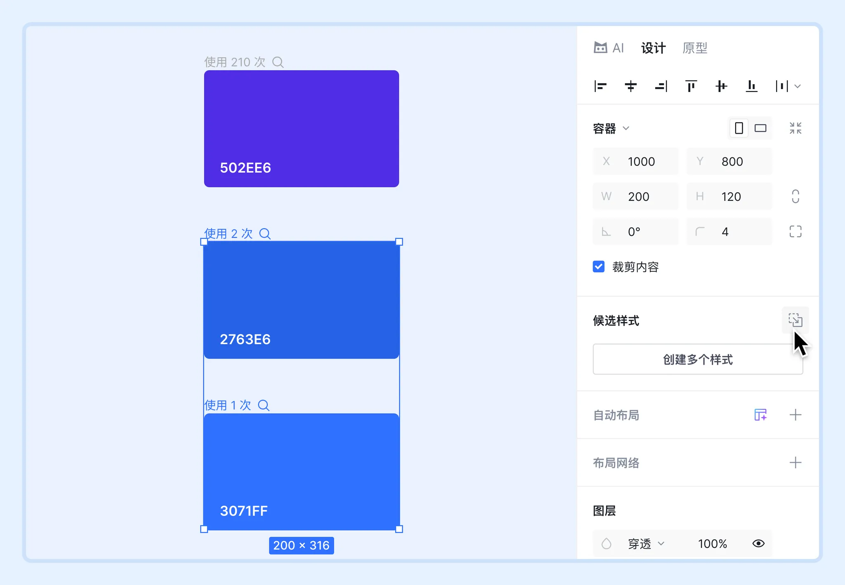Click the 使用 1 次 usage label
Screen dimensions: 845x585
coord(227,406)
